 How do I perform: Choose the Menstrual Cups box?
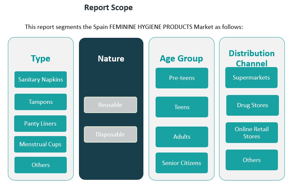(x=40, y=144)
